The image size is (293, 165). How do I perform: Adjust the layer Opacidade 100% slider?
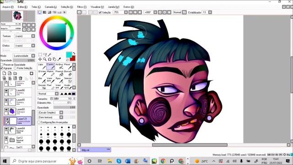[24, 60]
